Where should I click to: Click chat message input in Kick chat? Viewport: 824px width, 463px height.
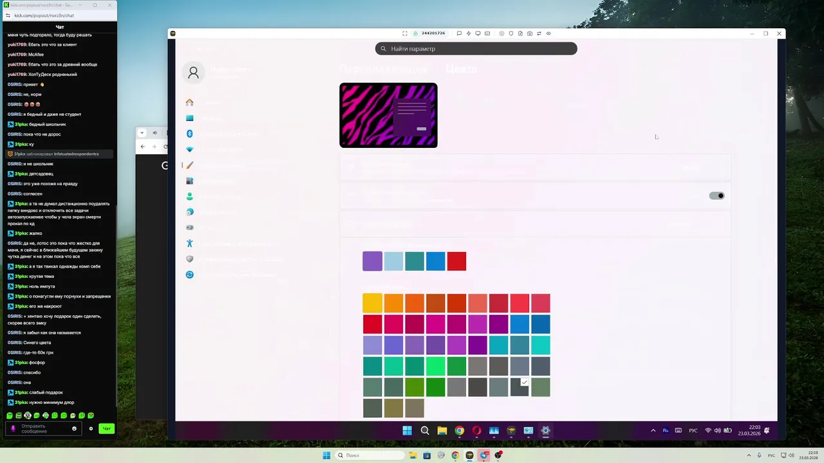(44, 428)
